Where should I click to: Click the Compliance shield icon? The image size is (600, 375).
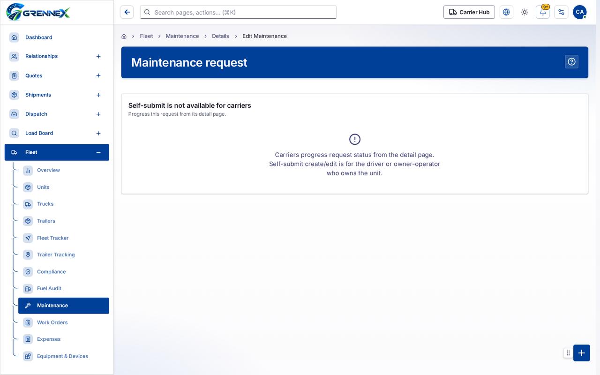pyautogui.click(x=28, y=272)
